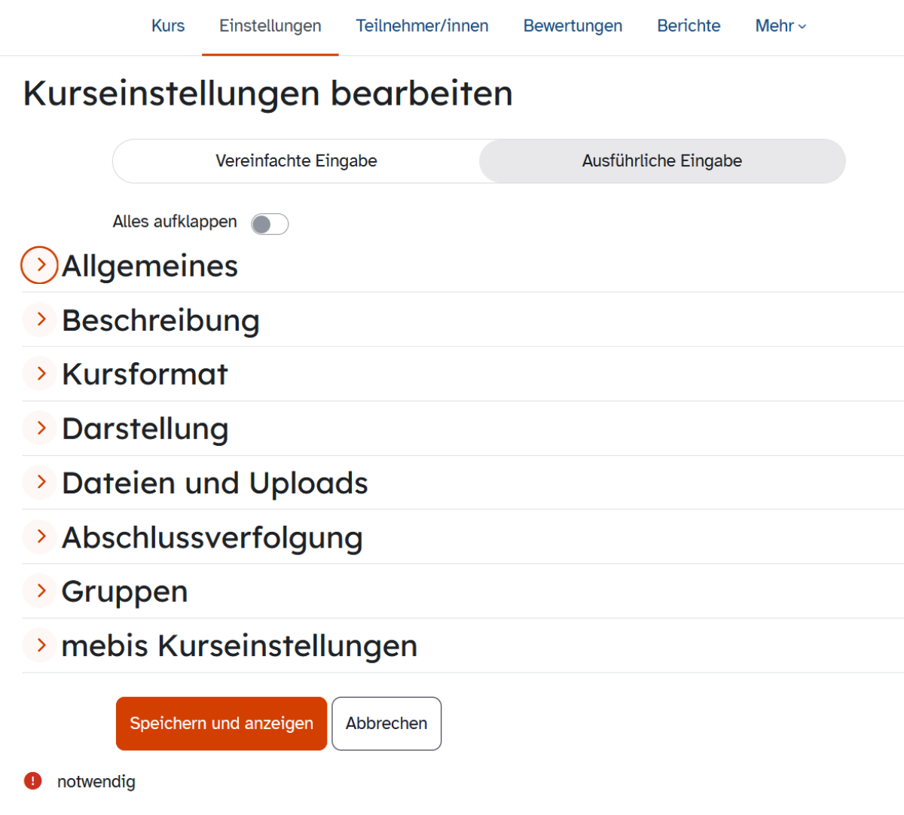Open the Abschlussverfolgung section chevron
The image size is (904, 815).
point(40,536)
